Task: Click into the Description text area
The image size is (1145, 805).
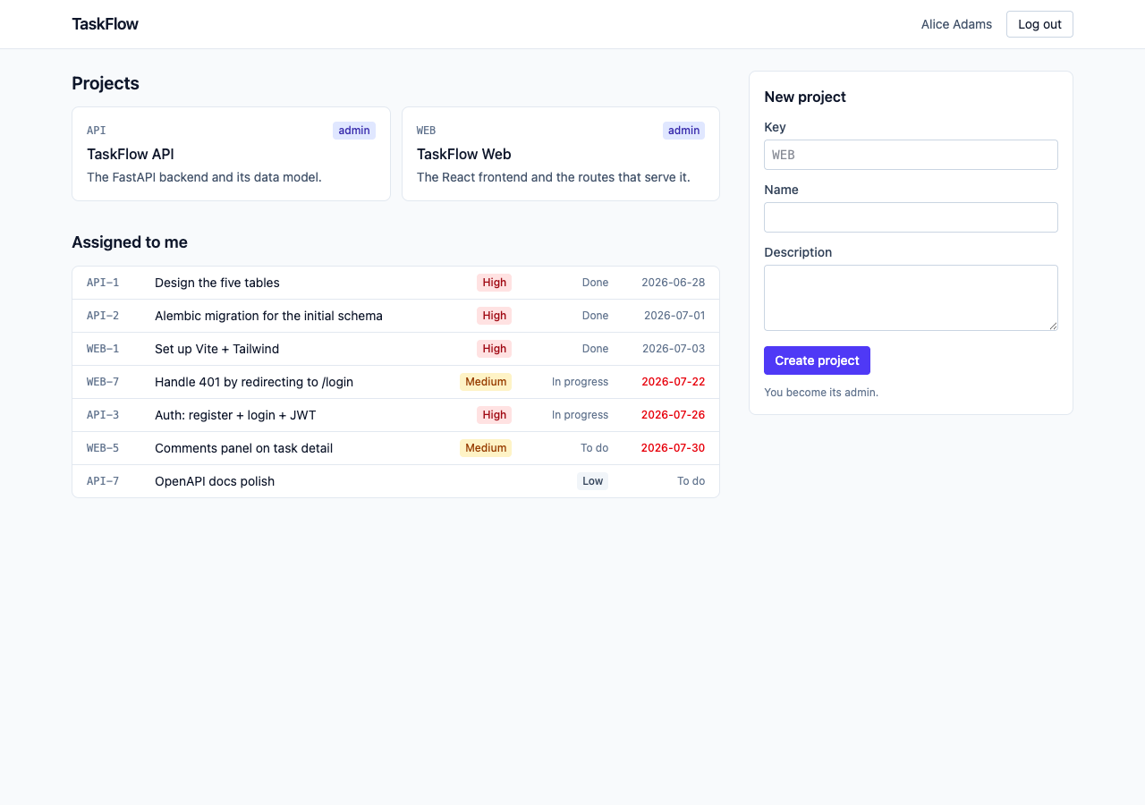Action: (911, 298)
